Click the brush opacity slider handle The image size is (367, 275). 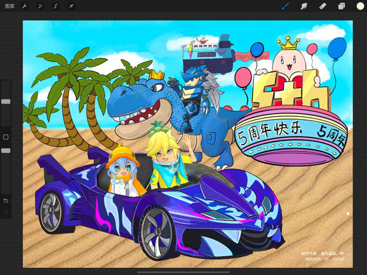click(6, 150)
